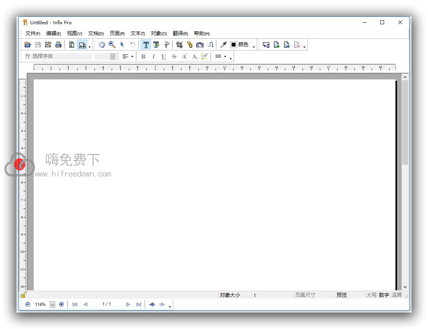Take a snapshot with the camera tool

click(x=200, y=44)
